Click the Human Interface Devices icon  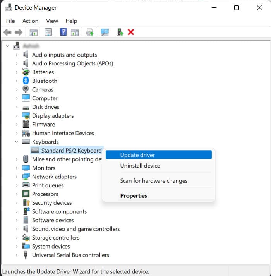[26, 133]
